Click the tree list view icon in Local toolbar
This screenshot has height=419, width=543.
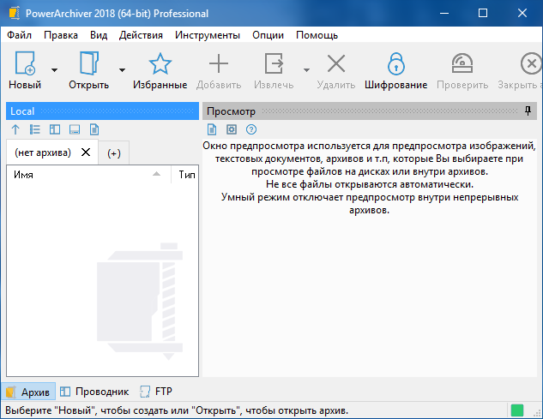point(35,129)
